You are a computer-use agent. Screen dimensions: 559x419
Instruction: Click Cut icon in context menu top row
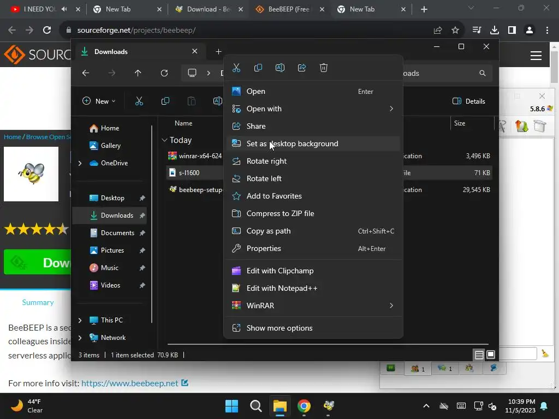pyautogui.click(x=236, y=68)
